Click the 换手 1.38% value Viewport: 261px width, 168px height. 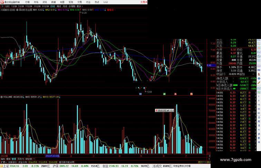tap(232, 67)
